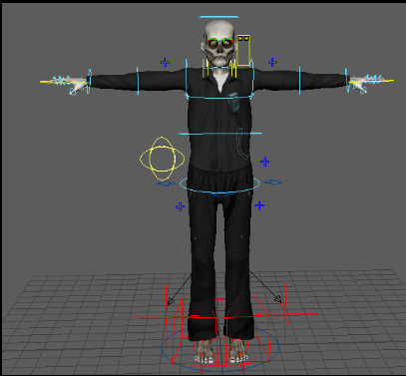Screen dimensions: 406x376
Task: Pick the knee pole-vector arrowhead on screen-right
Action: [x=278, y=299]
